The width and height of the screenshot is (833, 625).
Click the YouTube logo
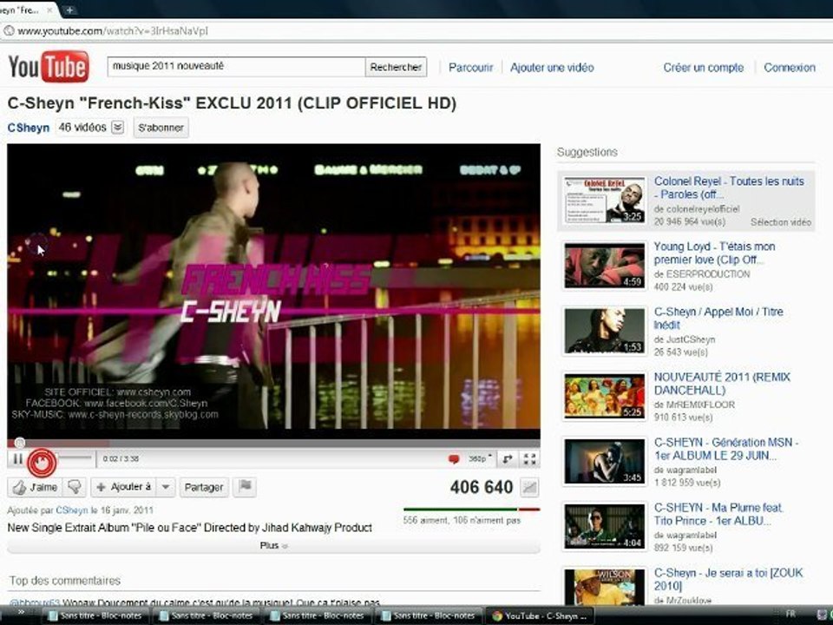(x=49, y=67)
